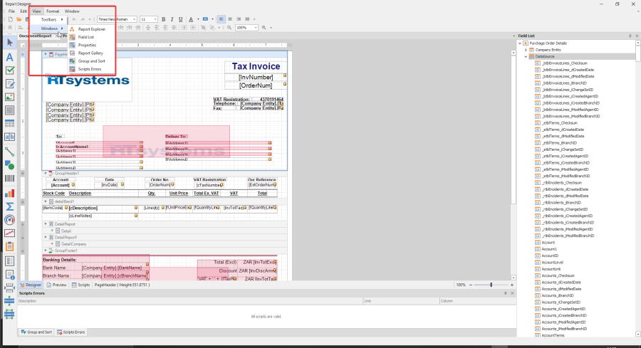Click Field List in Windows submenu
Viewport: 641px width, 348px height.
pyautogui.click(x=85, y=37)
